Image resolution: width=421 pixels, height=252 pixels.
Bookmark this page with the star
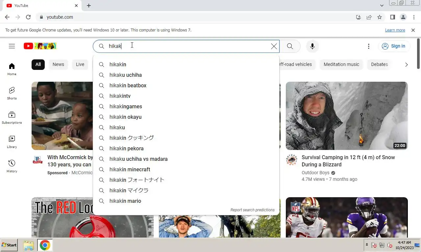(x=380, y=17)
